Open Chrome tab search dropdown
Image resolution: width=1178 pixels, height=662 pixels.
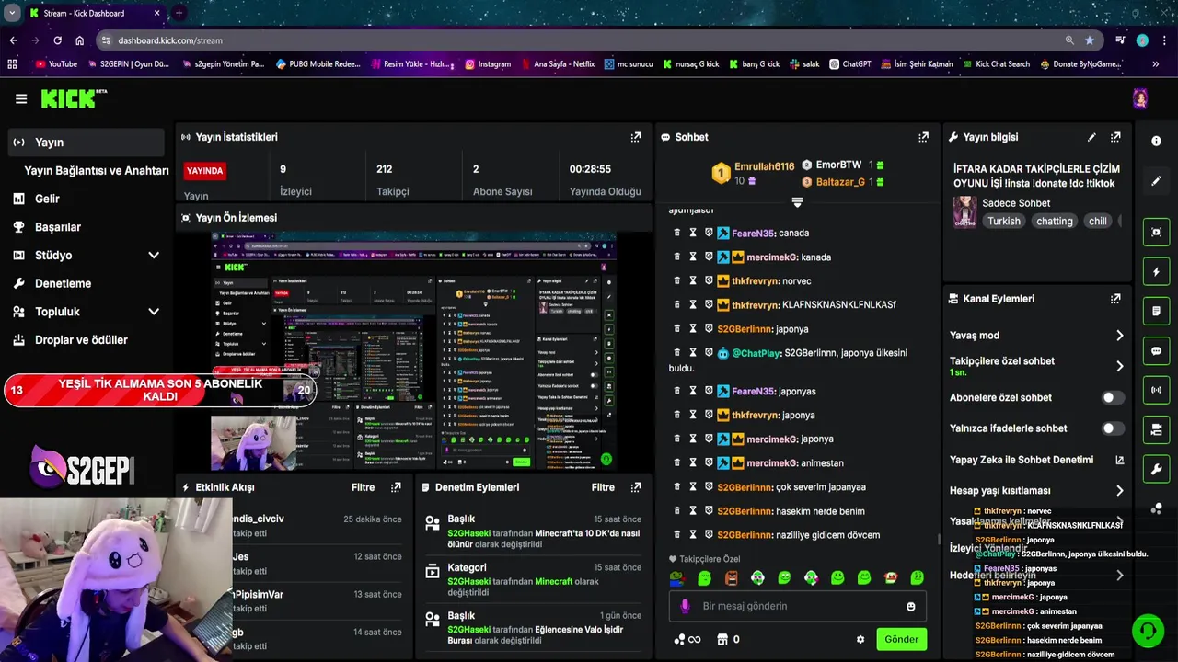(12, 13)
